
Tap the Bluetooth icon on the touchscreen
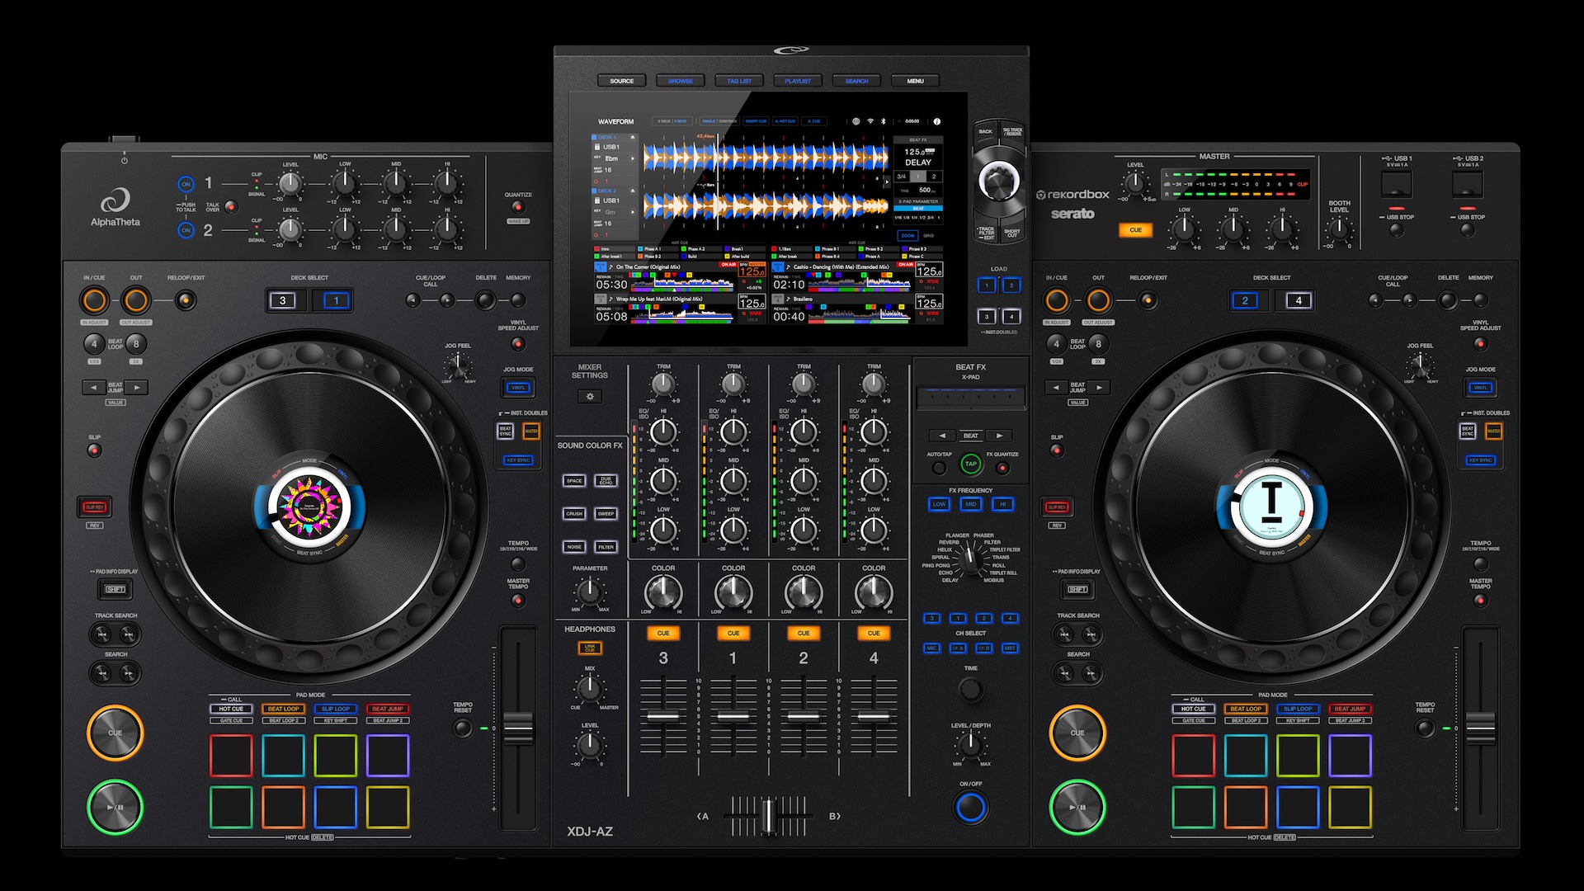point(883,121)
